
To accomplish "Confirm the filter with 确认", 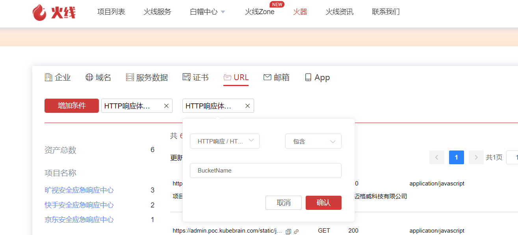I will pos(323,203).
